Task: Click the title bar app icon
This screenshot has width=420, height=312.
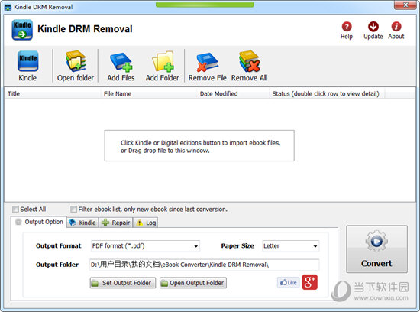Action: click(x=8, y=7)
